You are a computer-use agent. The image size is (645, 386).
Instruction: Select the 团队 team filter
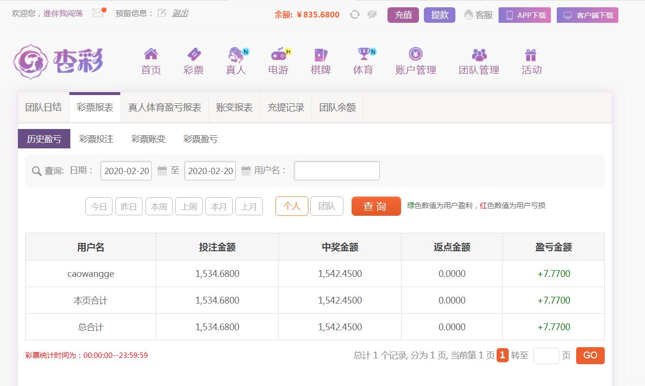(x=326, y=206)
